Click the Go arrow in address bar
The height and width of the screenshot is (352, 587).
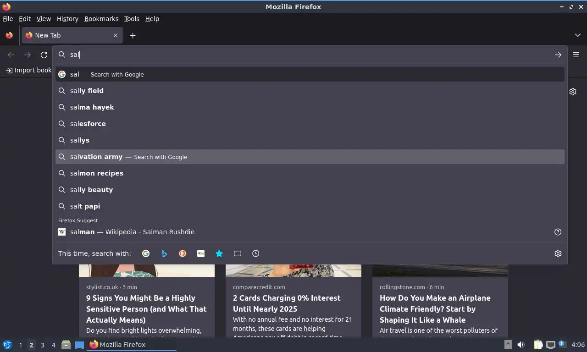point(558,55)
